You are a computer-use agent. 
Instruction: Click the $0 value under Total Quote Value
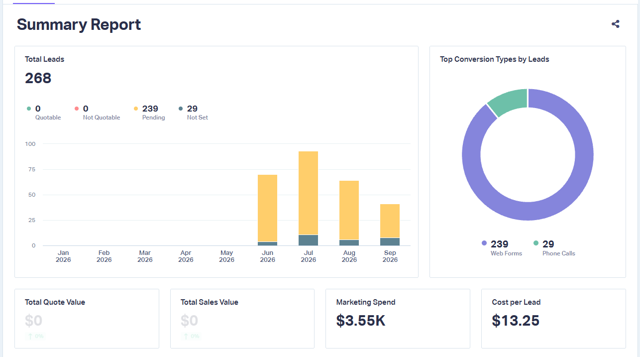[x=34, y=320]
